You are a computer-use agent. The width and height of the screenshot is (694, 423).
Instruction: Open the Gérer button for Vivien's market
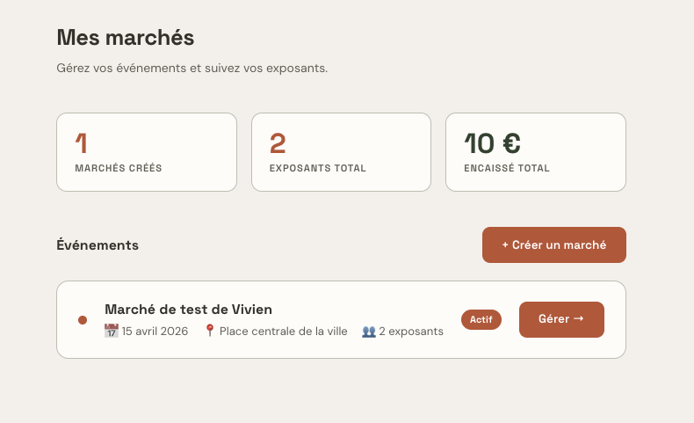click(x=561, y=319)
